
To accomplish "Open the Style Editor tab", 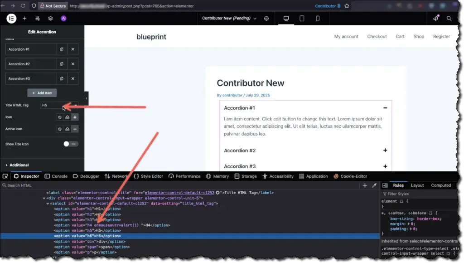I will 149,176.
